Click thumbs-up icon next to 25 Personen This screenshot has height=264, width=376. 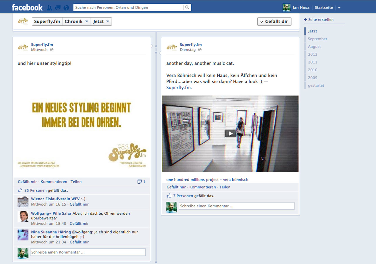20,190
